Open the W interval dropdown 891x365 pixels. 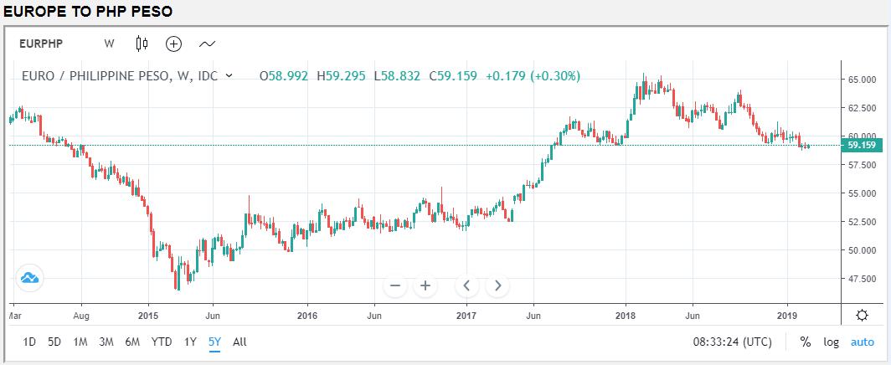[109, 43]
